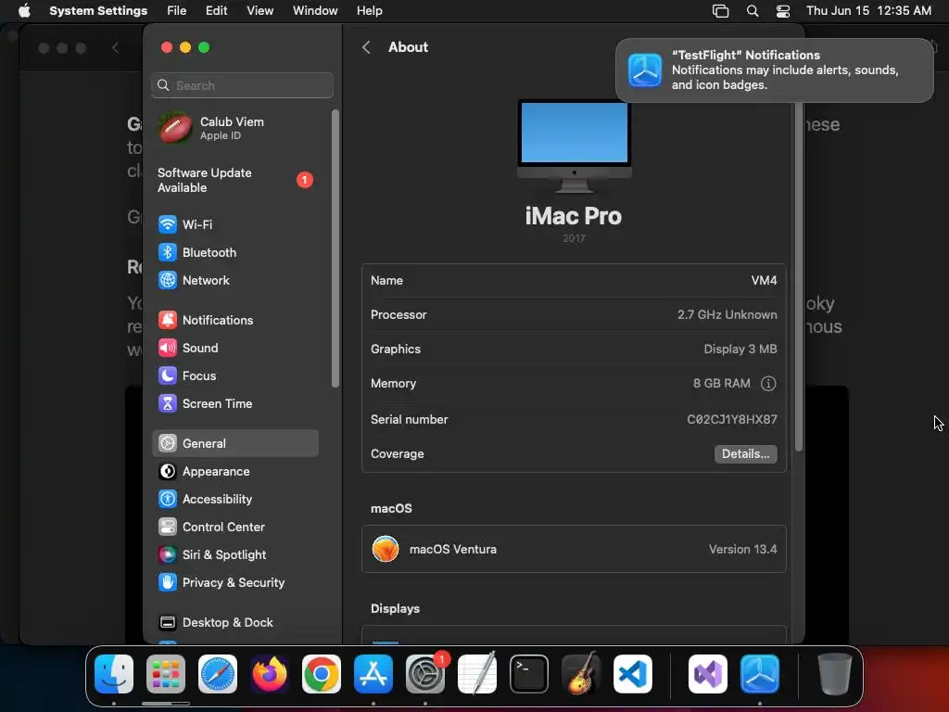This screenshot has height=712, width=949.
Task: Launch GarageBand from the Dock
Action: pyautogui.click(x=581, y=674)
